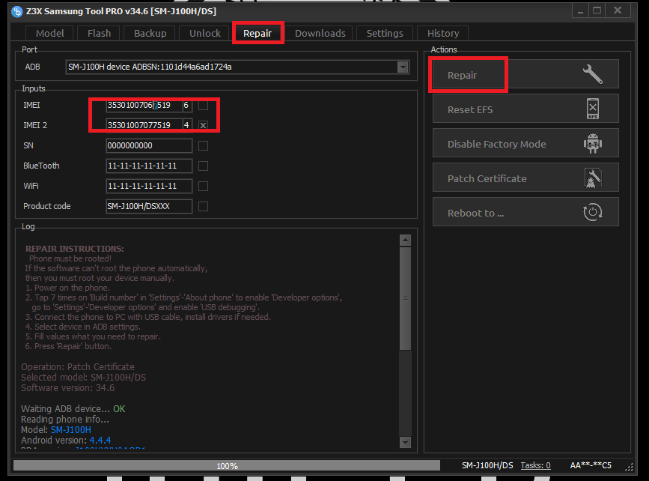Click the SN input field
Screen dimensions: 649x481
click(149, 145)
